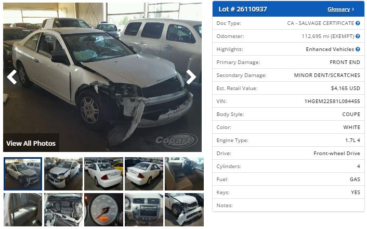
Task: Open the rear seat interior thumbnail
Action: coord(23,210)
